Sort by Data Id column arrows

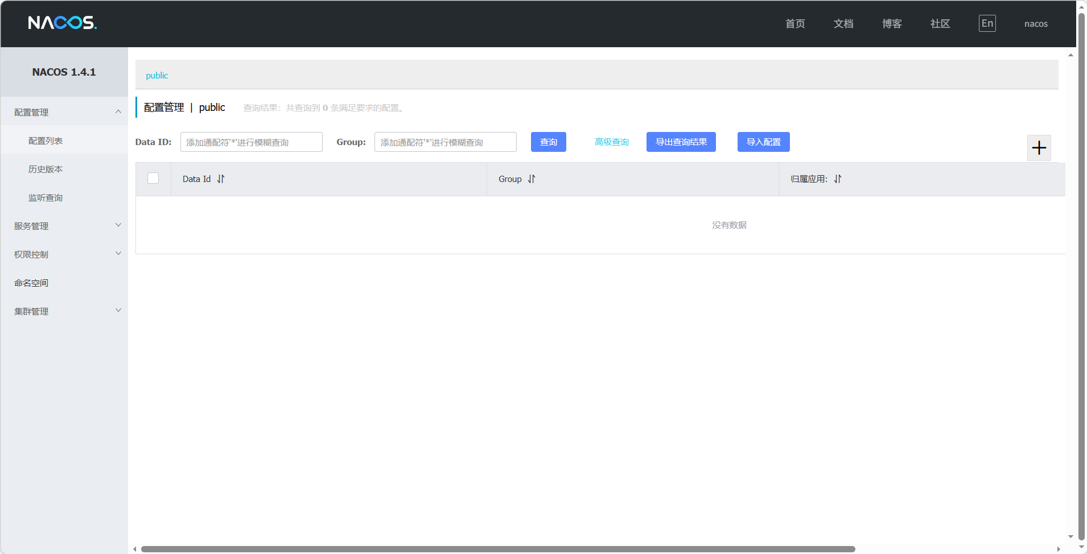click(x=221, y=179)
